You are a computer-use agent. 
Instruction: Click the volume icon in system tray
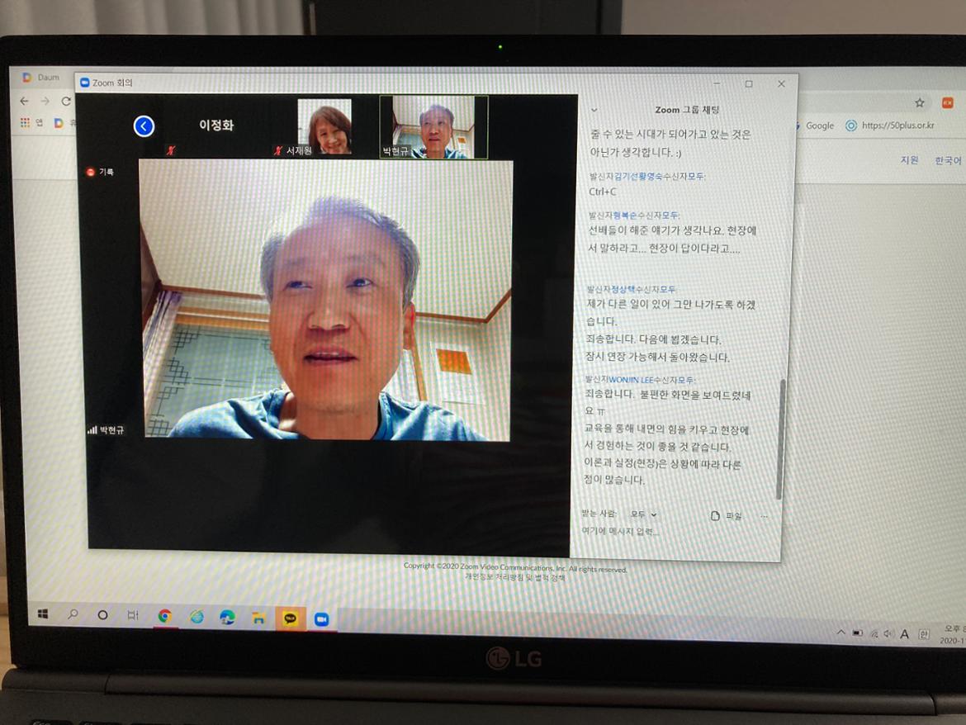(888, 634)
